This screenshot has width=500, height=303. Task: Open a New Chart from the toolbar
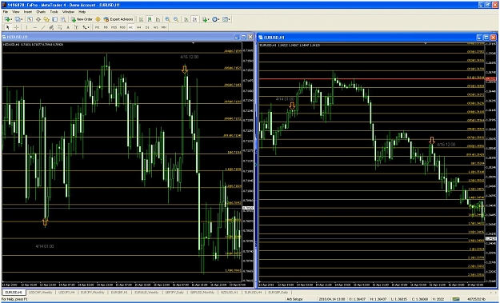(7, 19)
